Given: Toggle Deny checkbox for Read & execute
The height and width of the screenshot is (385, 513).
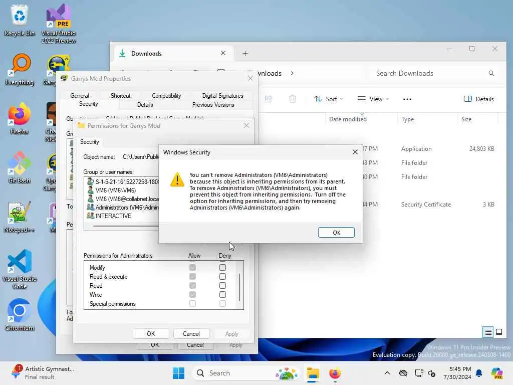Looking at the screenshot, I should (x=222, y=277).
